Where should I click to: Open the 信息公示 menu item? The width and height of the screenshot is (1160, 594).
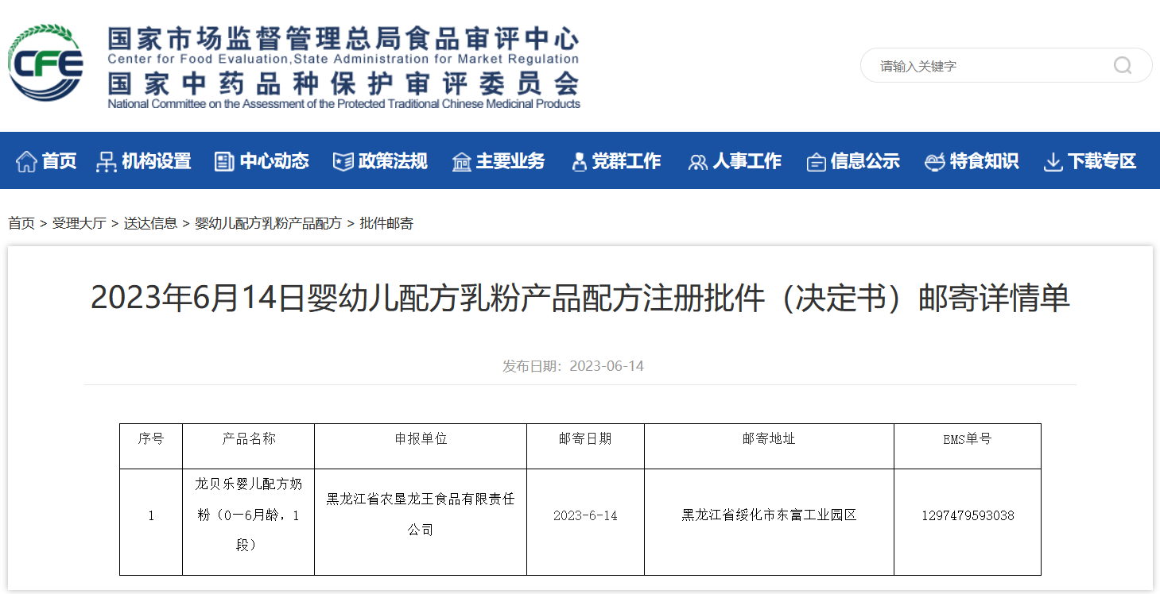pos(864,161)
